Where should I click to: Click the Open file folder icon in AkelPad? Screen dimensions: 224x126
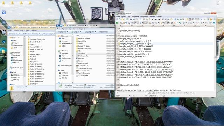pos(122,19)
